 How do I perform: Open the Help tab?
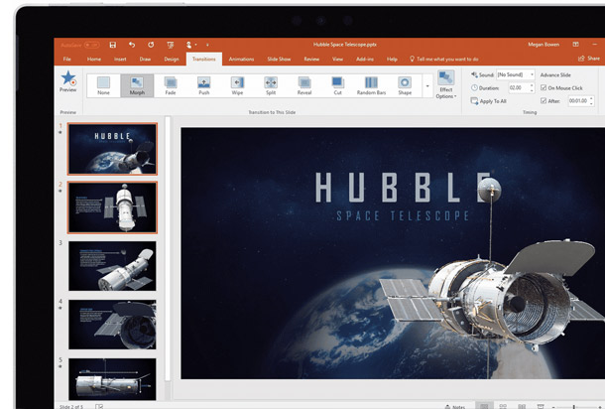392,60
